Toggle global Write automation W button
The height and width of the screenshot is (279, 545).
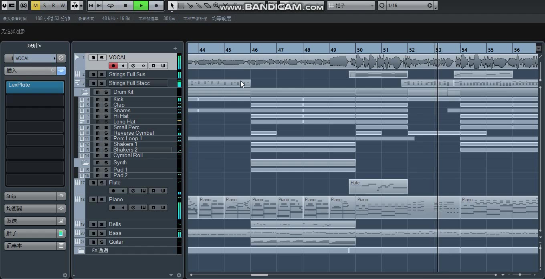[63, 6]
